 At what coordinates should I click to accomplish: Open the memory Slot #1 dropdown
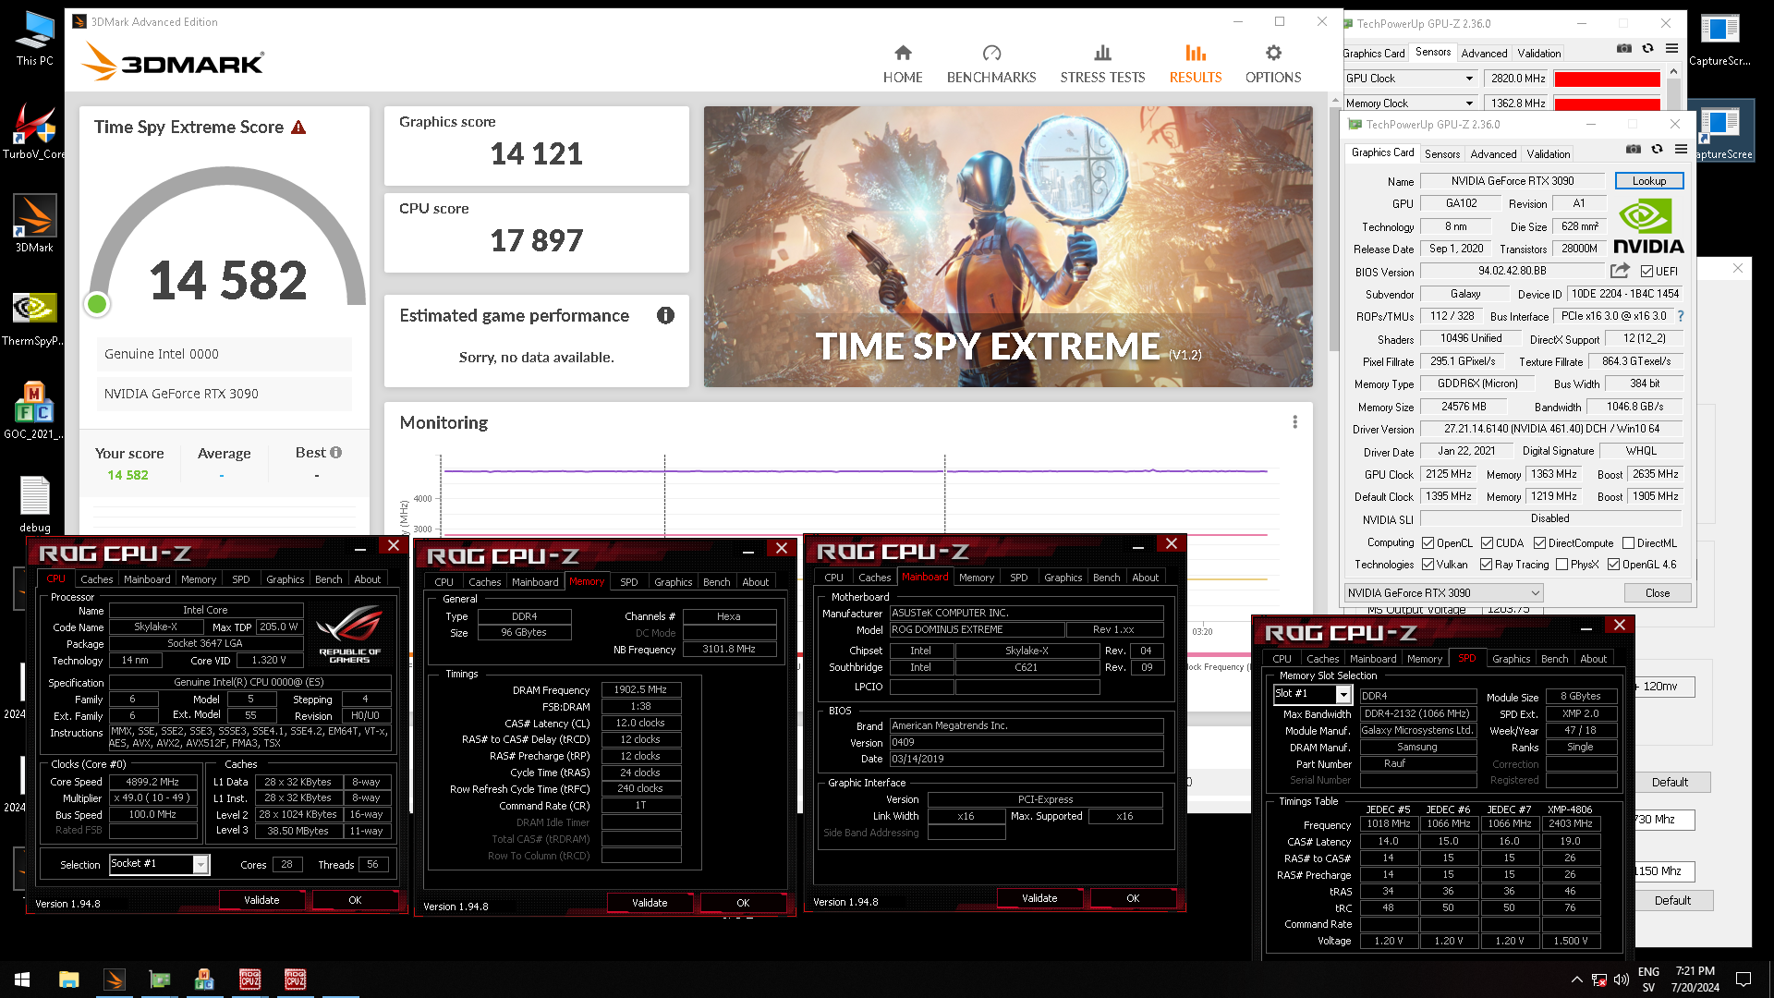[x=1343, y=695]
